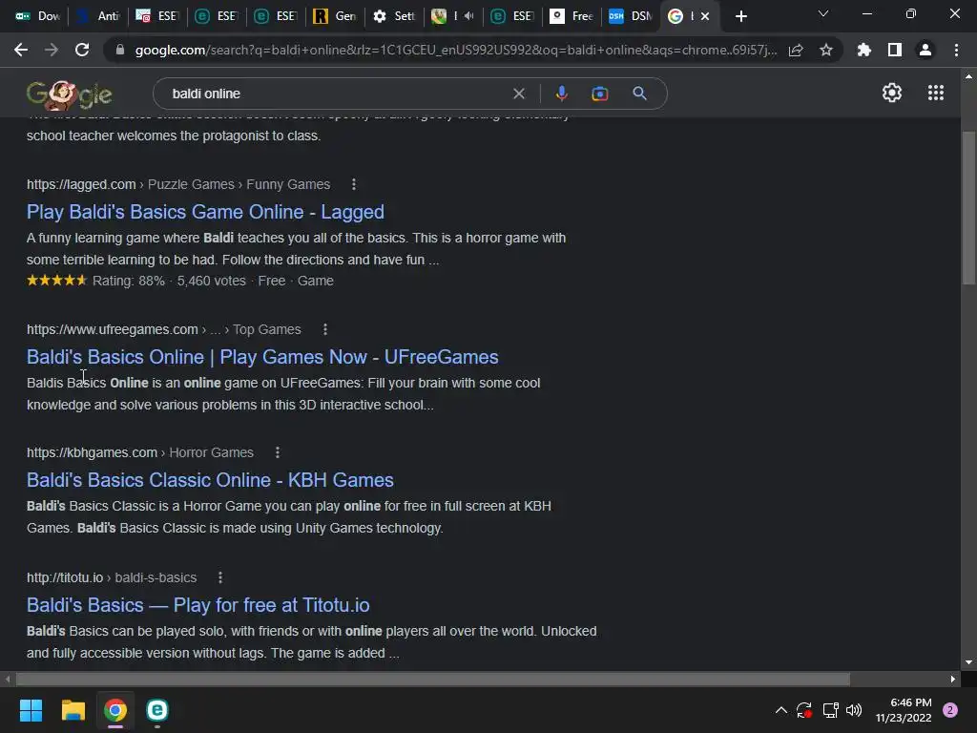Click the scroll down arrow
The width and height of the screenshot is (977, 733).
[x=968, y=662]
